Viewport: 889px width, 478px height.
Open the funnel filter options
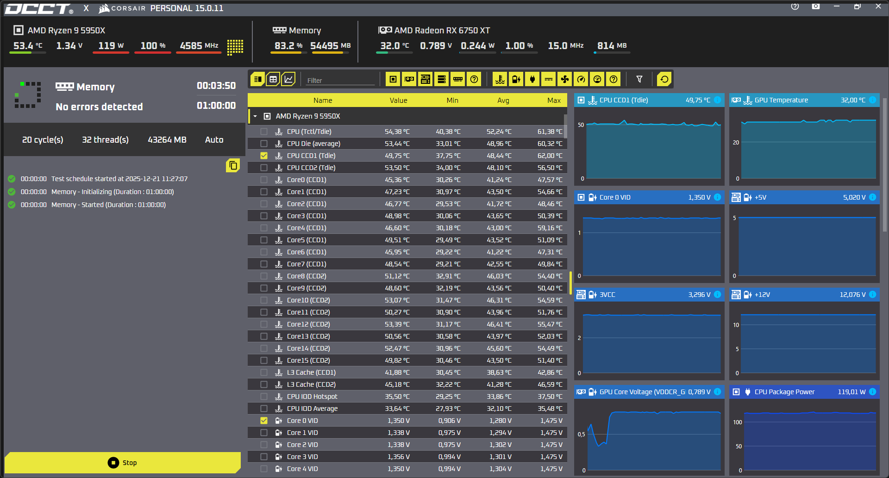point(639,79)
